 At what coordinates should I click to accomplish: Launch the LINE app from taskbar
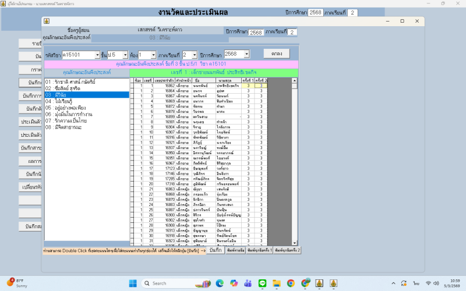coord(262,283)
